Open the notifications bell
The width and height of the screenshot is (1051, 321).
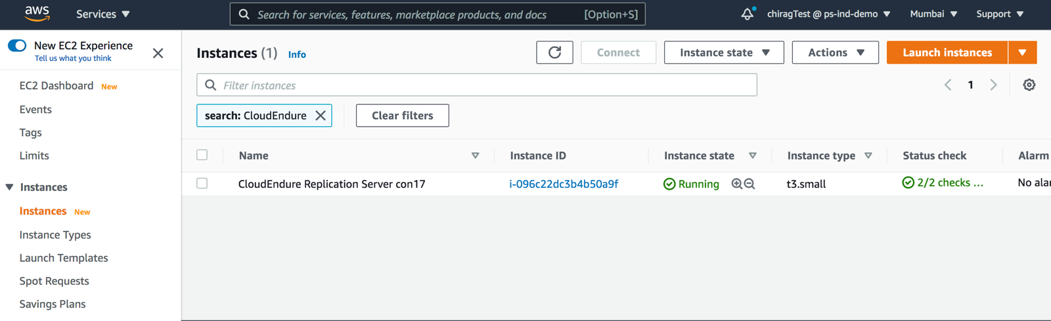[x=748, y=14]
